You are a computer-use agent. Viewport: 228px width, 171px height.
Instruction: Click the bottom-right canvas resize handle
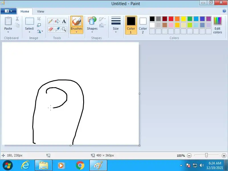(139, 145)
